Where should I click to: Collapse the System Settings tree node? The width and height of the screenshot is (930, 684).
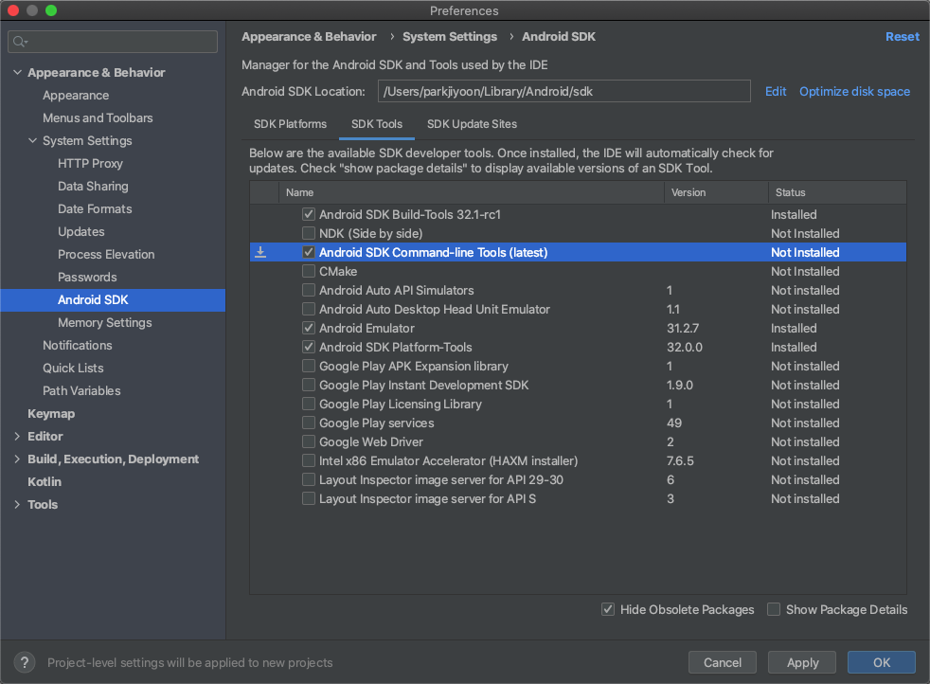click(32, 140)
